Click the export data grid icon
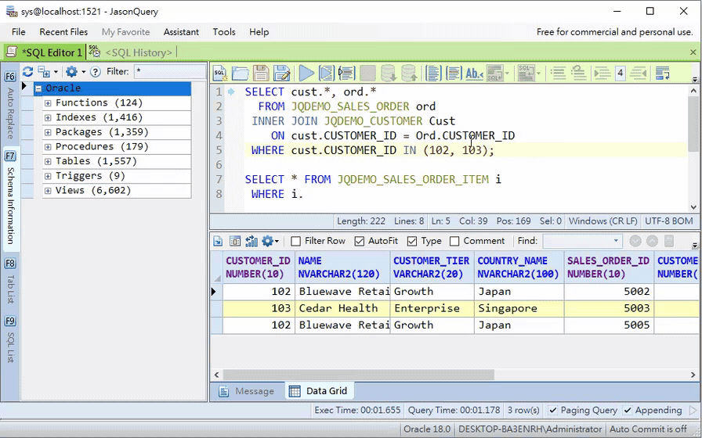Viewport: 702px width, 438px height. (218, 242)
